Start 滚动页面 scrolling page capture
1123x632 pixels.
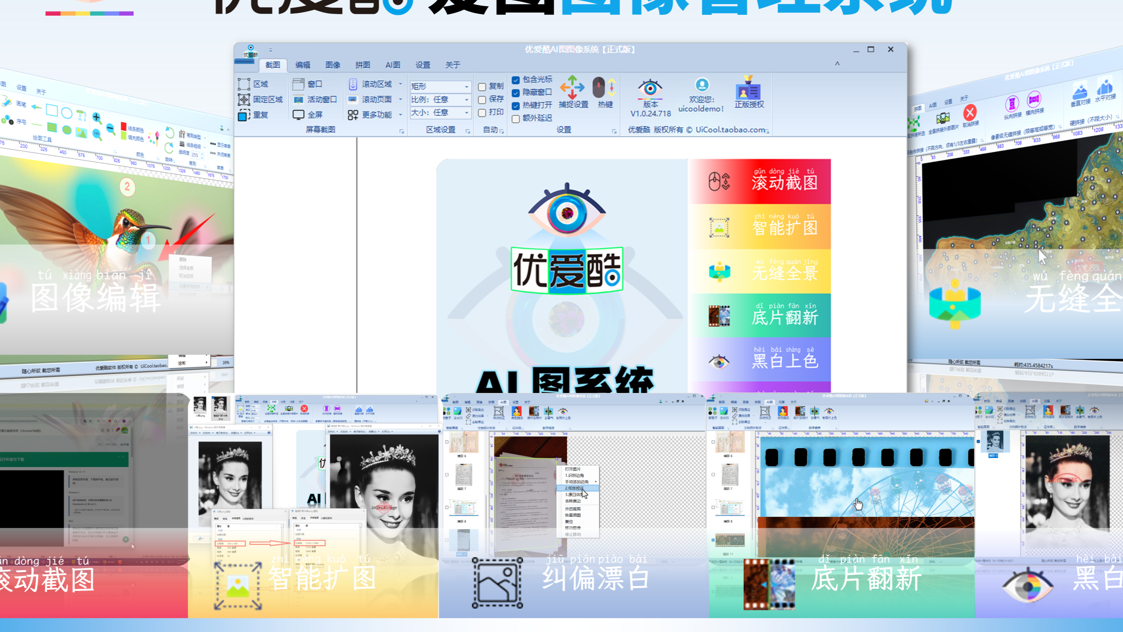click(370, 100)
